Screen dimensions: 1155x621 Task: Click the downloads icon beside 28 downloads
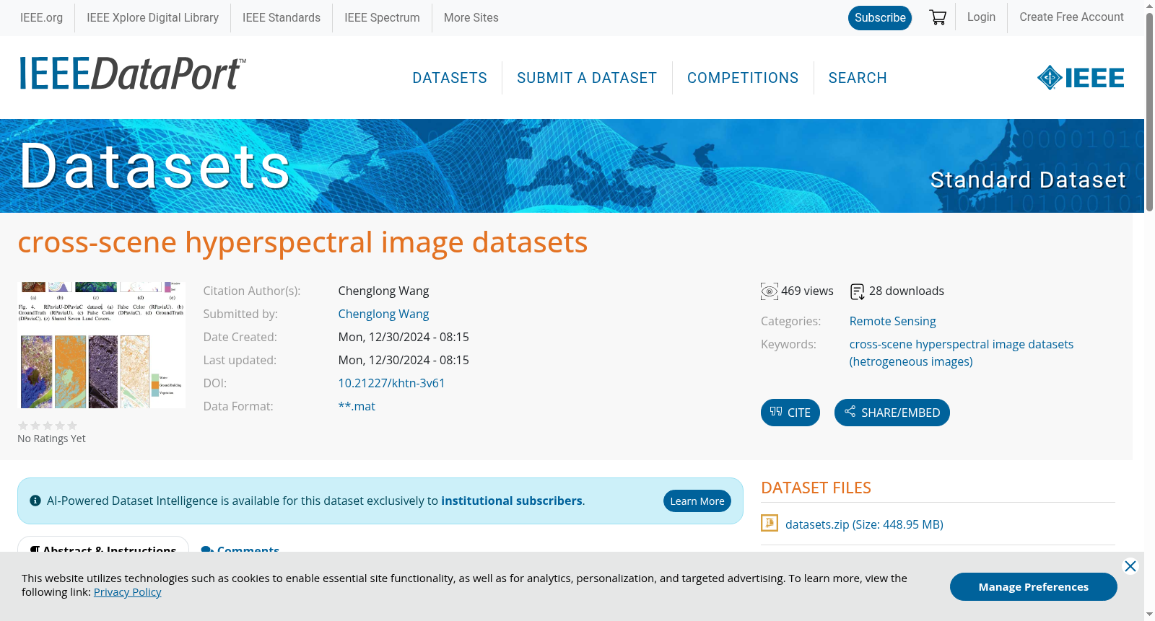858,291
